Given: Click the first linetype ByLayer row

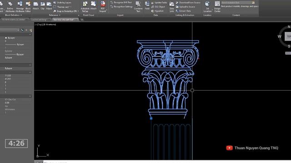Looking at the screenshot, I should tap(15, 44).
